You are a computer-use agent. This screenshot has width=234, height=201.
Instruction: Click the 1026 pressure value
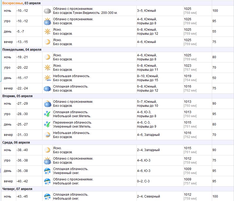point(188,19)
